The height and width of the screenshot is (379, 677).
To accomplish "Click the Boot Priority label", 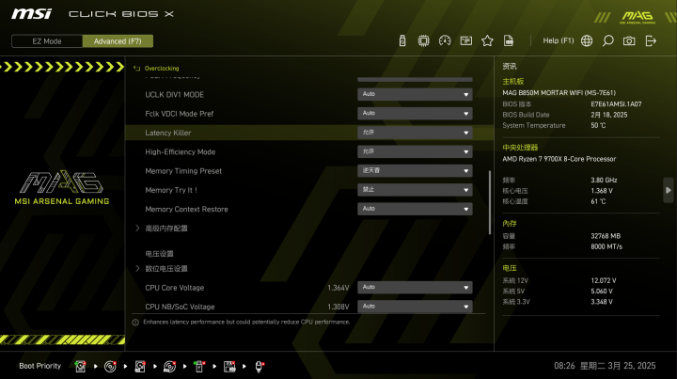I will click(40, 366).
